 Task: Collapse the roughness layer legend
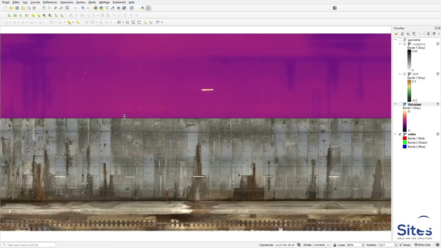pyautogui.click(x=400, y=44)
